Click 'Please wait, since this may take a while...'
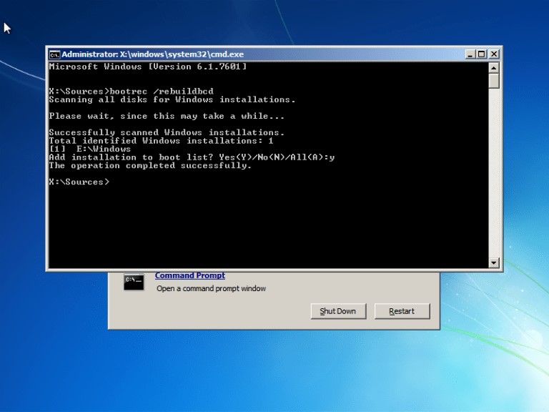549x412 pixels. pos(167,116)
